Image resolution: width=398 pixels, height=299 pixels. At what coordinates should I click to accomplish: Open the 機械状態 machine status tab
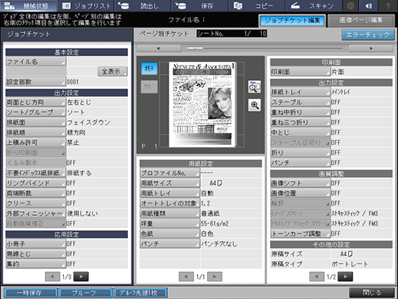coord(28,5)
